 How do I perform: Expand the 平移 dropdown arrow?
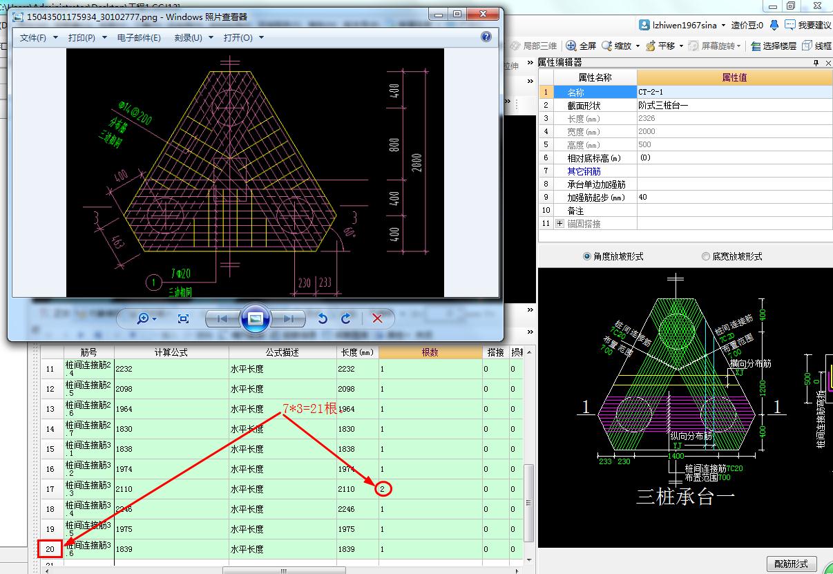(x=681, y=46)
